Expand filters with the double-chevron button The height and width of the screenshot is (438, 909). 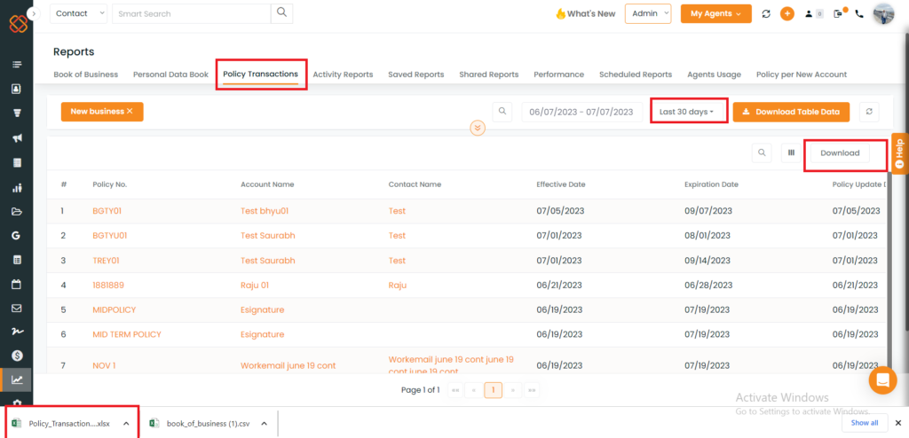click(477, 128)
